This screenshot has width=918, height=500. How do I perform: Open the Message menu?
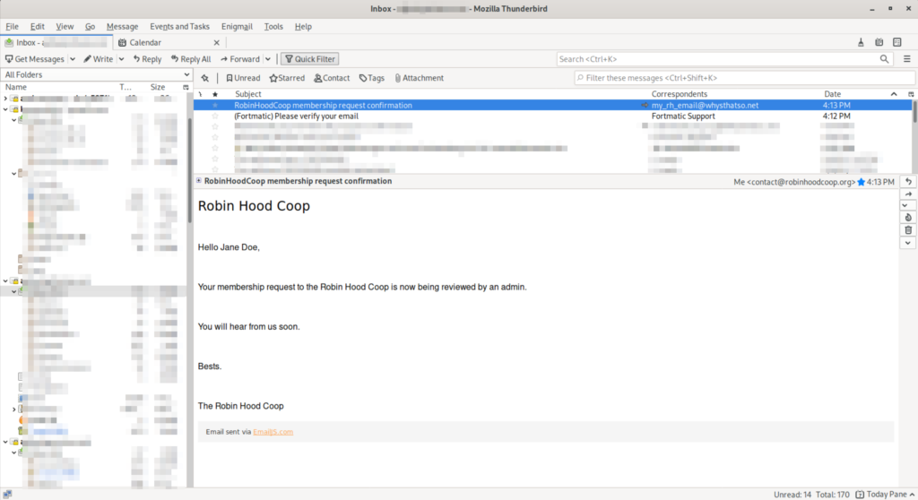(122, 26)
